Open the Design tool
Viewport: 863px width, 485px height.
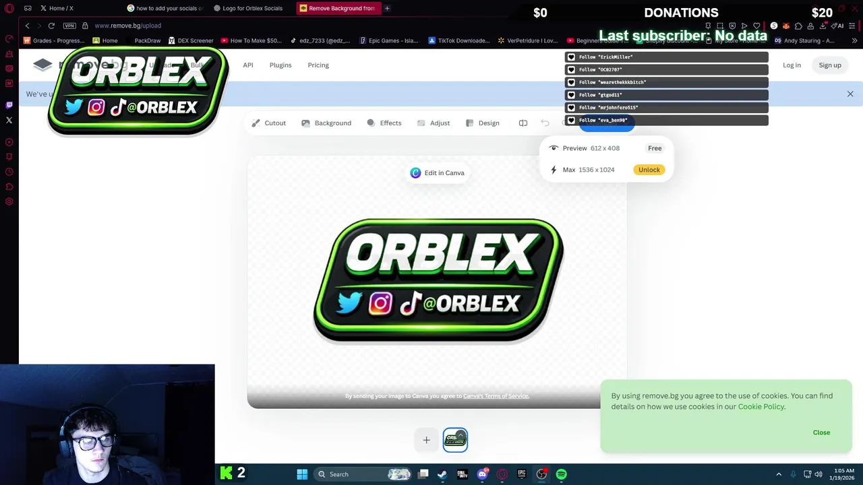[x=482, y=123]
